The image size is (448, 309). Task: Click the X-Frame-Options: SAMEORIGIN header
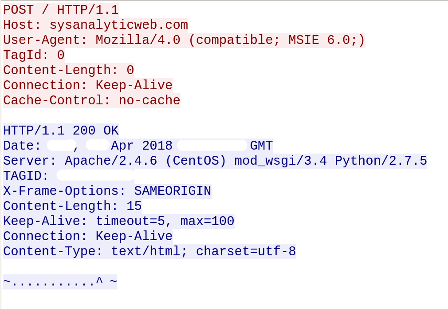tap(107, 191)
